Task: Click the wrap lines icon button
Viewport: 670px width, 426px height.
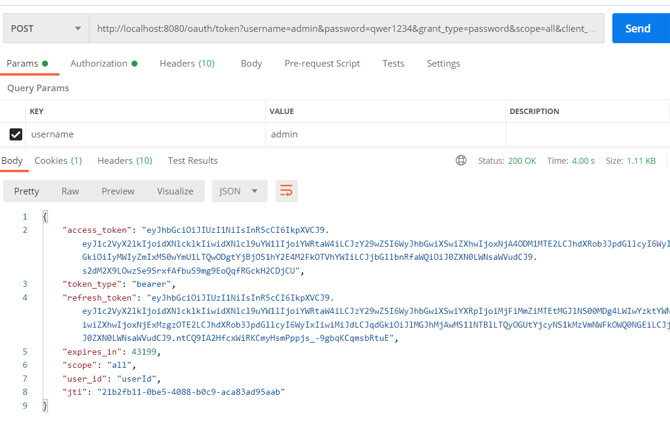Action: point(286,191)
